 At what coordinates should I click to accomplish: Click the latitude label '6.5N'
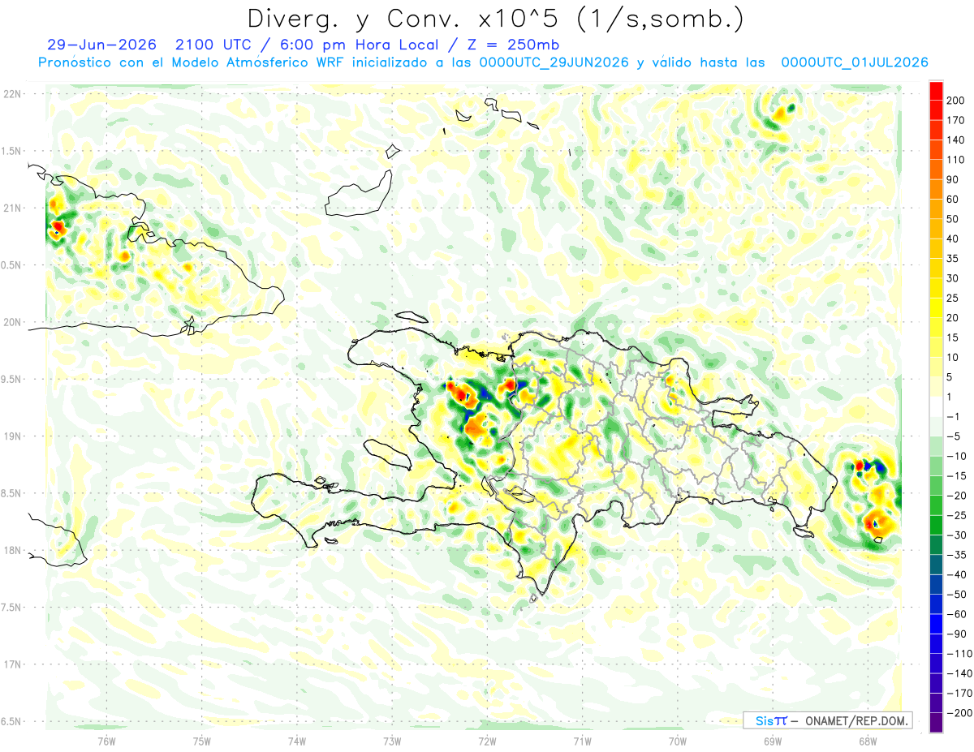(11, 721)
